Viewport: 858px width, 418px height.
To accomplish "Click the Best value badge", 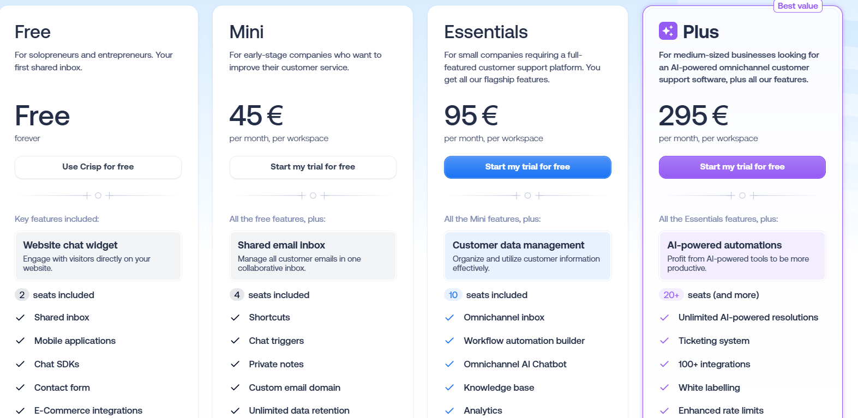I will click(x=797, y=6).
